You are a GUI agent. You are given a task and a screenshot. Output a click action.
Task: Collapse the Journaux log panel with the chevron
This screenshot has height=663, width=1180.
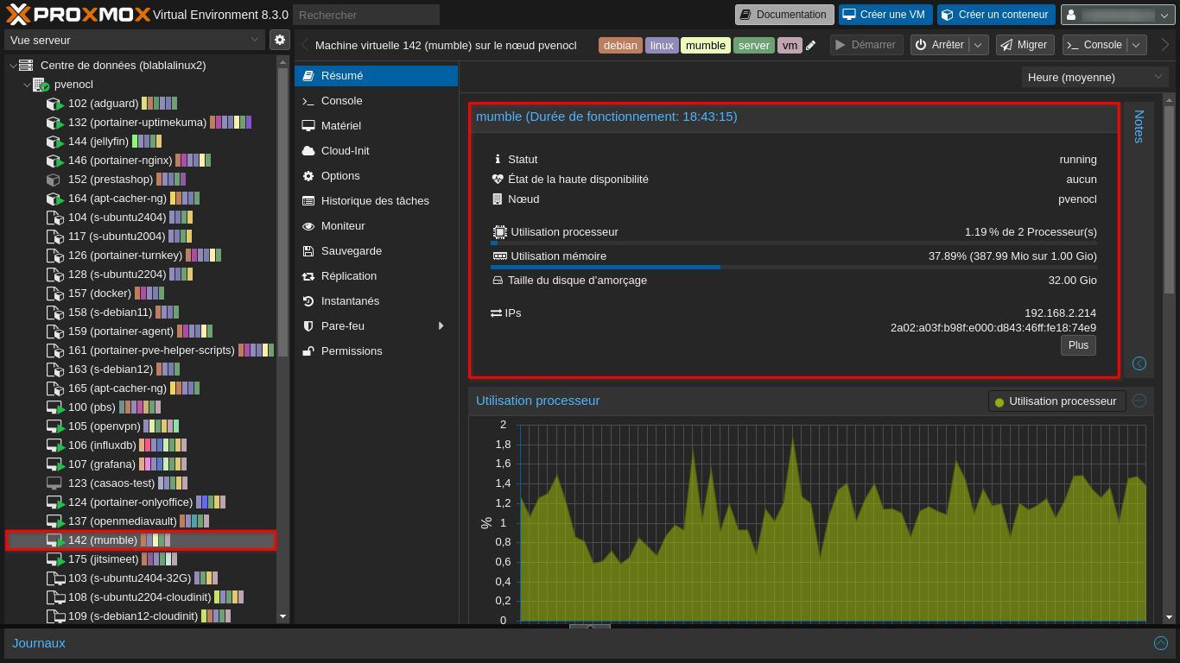(x=1161, y=643)
